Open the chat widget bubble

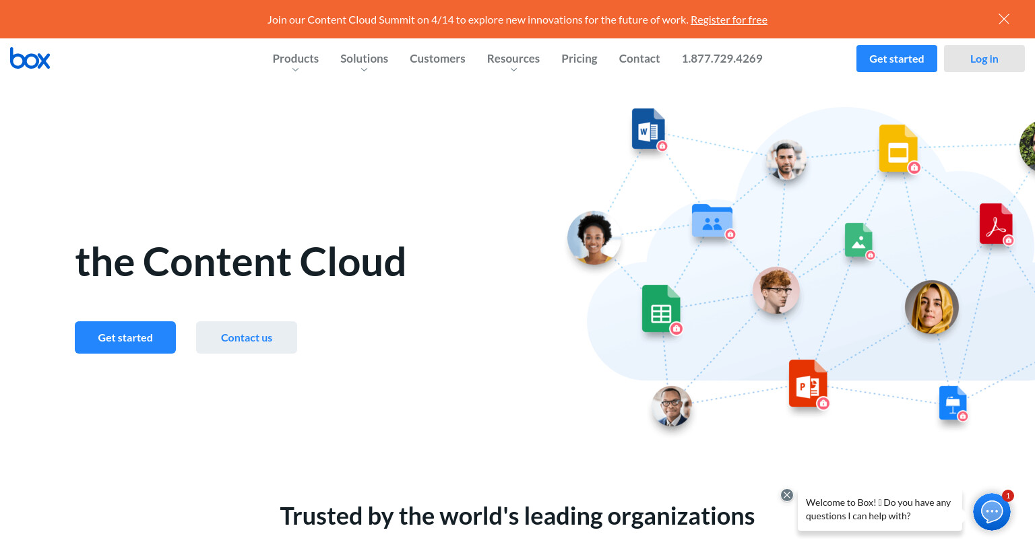pos(992,512)
